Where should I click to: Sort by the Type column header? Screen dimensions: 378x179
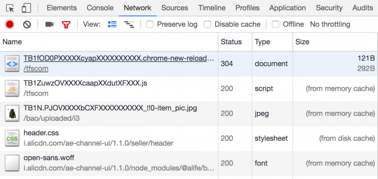click(x=273, y=42)
